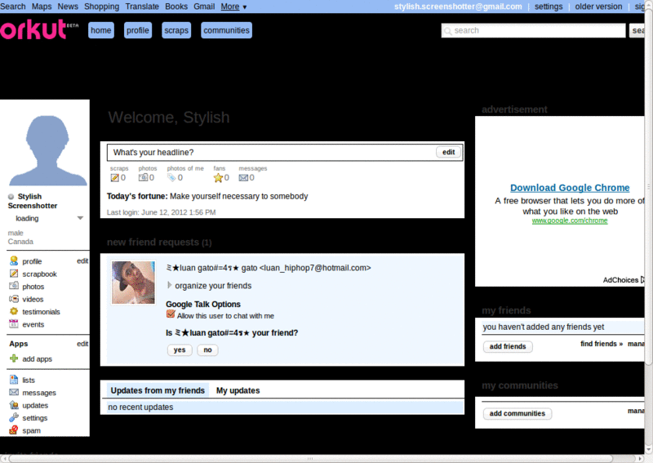
Task: Open the More dropdown in top bar
Action: coord(233,7)
